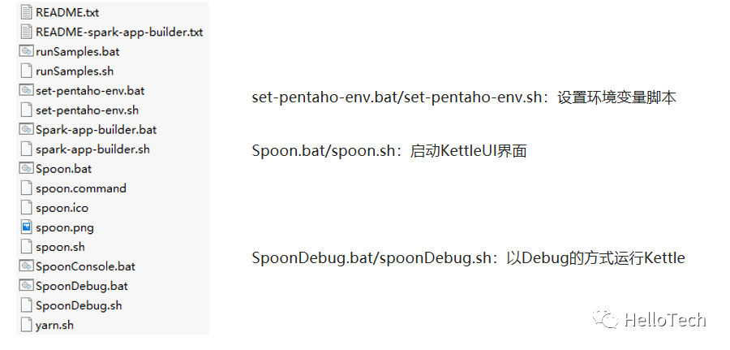The width and height of the screenshot is (730, 350).
Task: Click the Spoon.bat batch file icon
Action: 26,169
